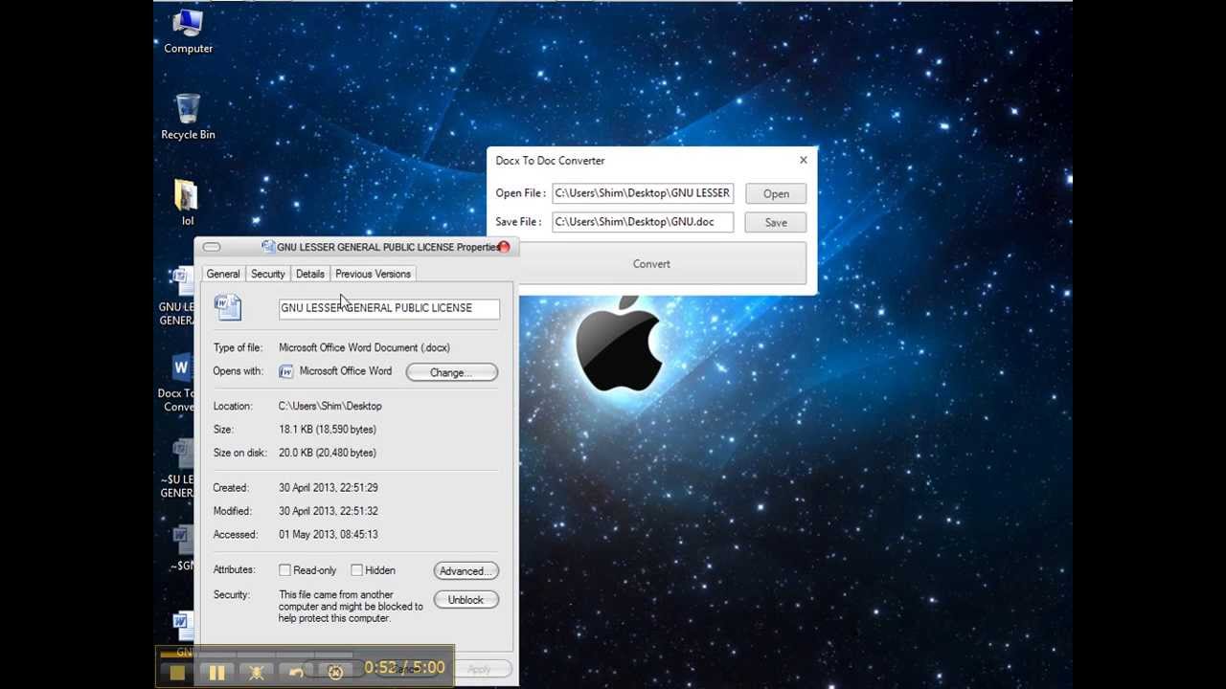Click the Accessed date 01 May 2013
This screenshot has width=1226, height=689.
[x=329, y=535]
